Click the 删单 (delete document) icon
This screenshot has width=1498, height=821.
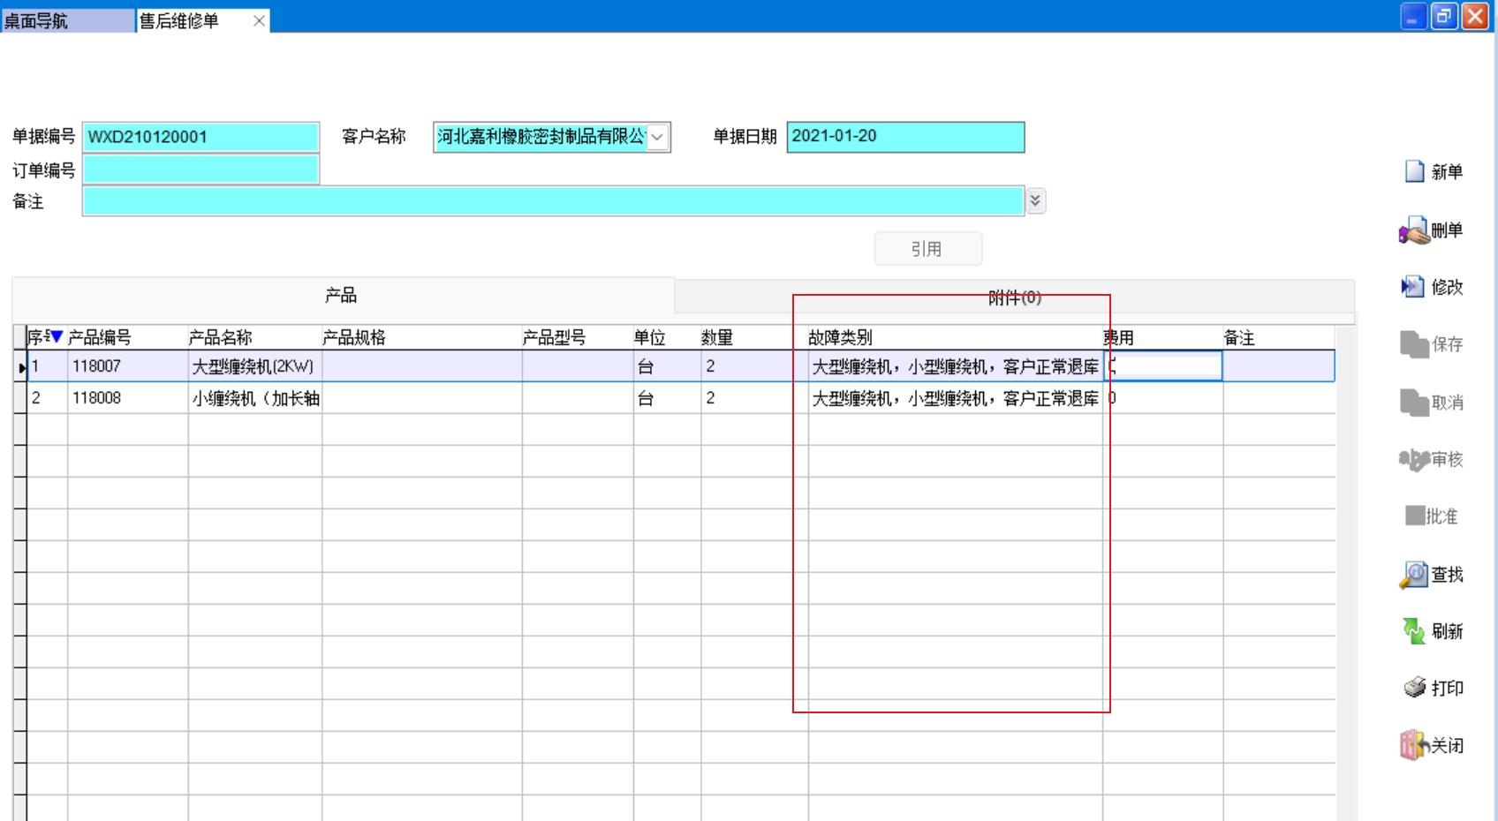tap(1413, 230)
